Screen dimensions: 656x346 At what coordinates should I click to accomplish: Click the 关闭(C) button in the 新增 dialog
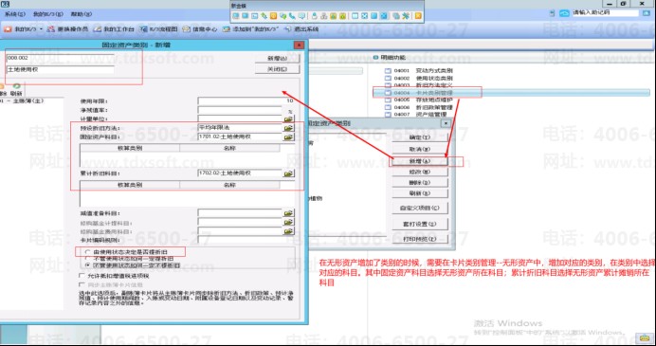click(x=278, y=69)
